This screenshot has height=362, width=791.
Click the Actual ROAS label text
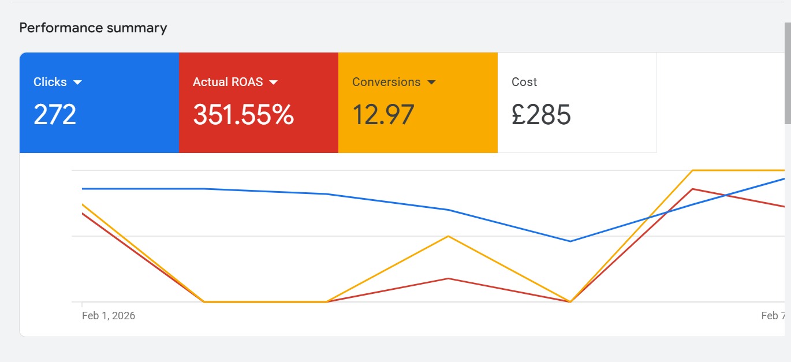[x=228, y=82]
